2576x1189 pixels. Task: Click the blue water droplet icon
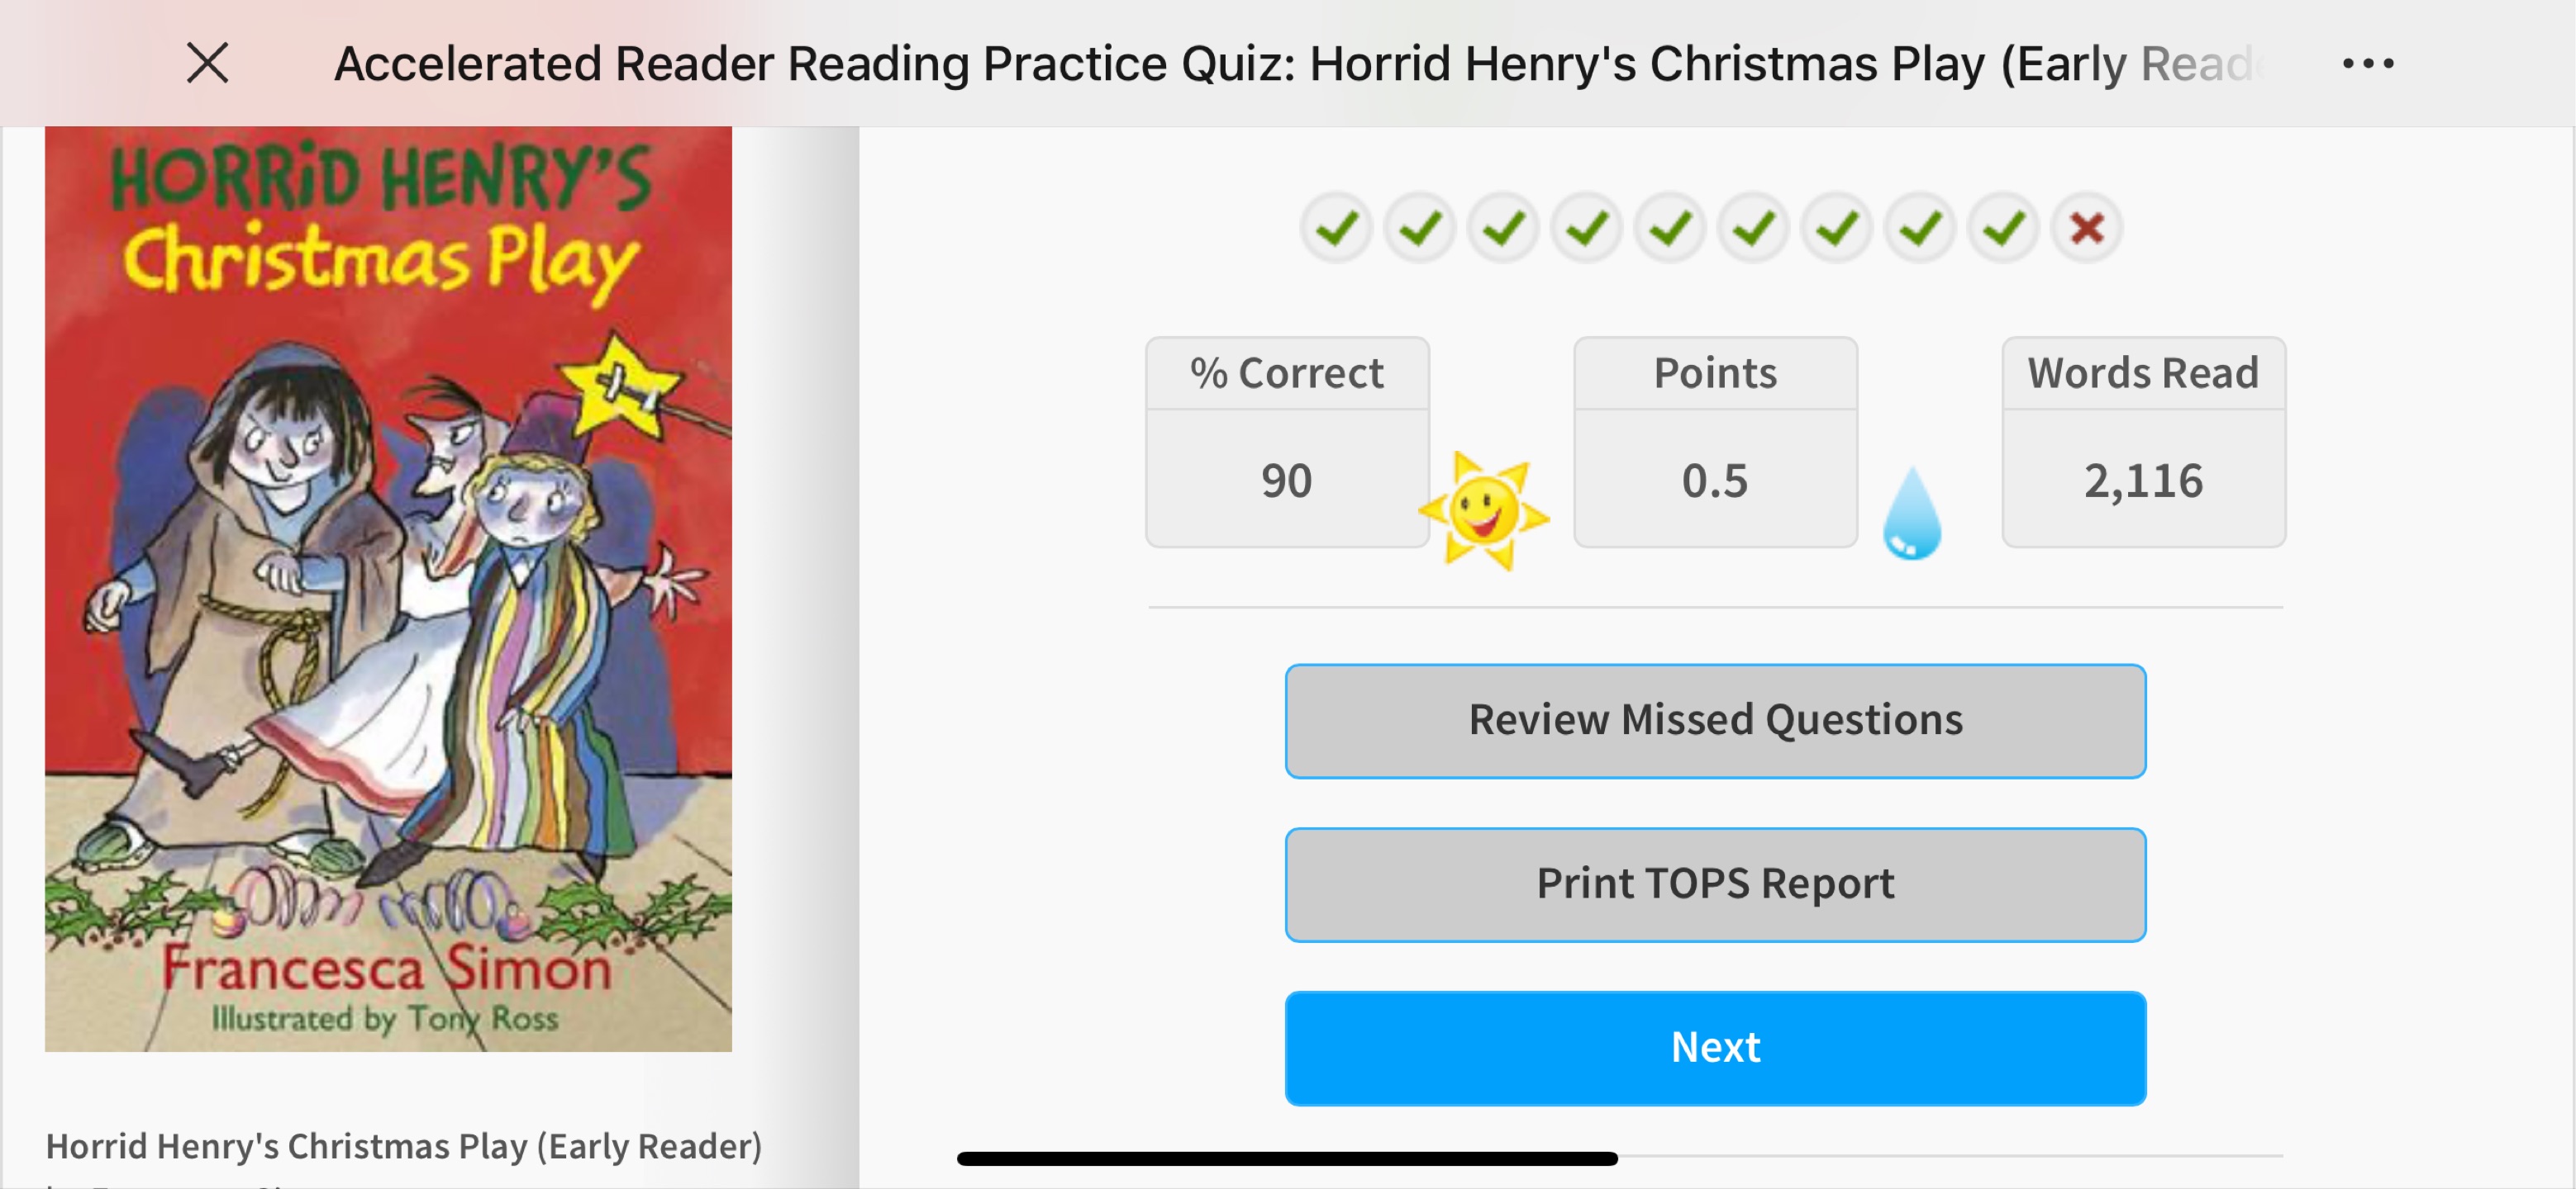pos(1911,514)
